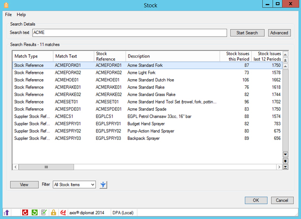Sort by Match Text column header
This screenshot has width=301, height=219.
point(73,56)
